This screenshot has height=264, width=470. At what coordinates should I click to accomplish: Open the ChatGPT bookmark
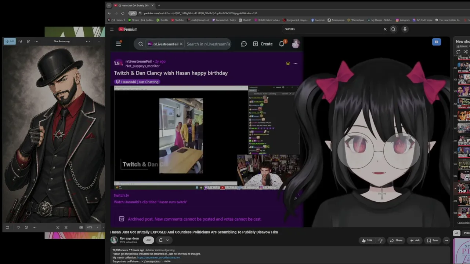point(245,20)
